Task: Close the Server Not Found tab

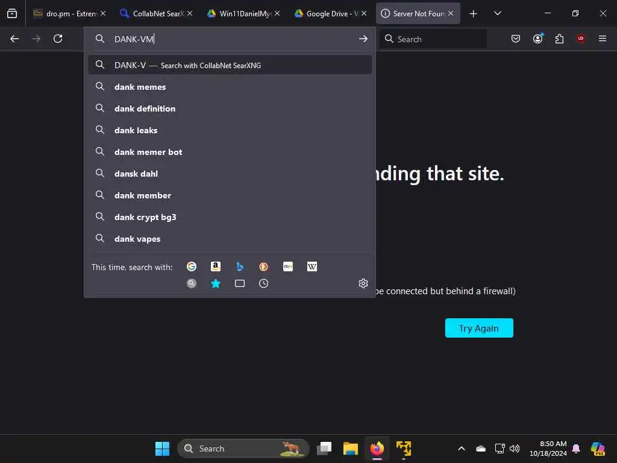Action: (x=451, y=13)
